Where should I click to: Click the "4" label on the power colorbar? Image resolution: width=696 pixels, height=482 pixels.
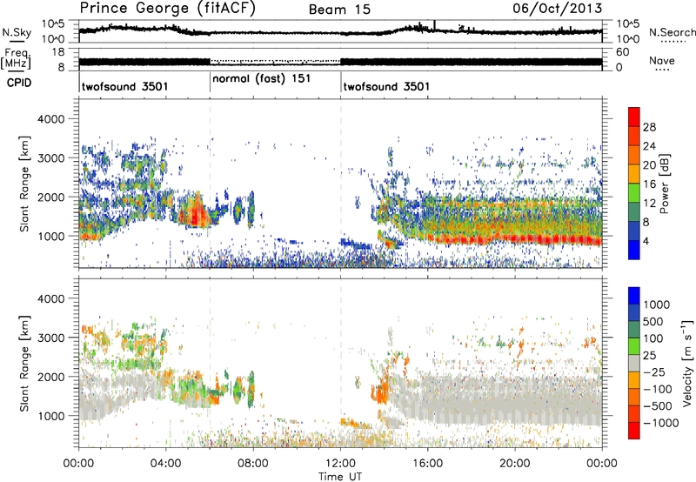646,241
